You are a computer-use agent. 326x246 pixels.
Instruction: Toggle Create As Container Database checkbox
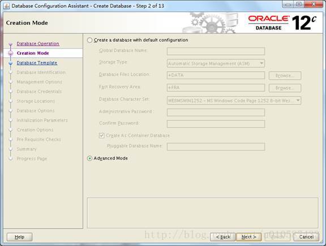101,136
